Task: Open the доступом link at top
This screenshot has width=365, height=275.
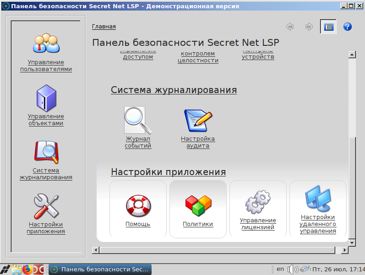Action: coord(138,57)
